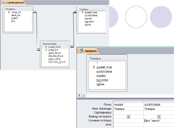Toggle Вывод на экран checkbox for КАТЕГОРИЯ

[159, 117]
